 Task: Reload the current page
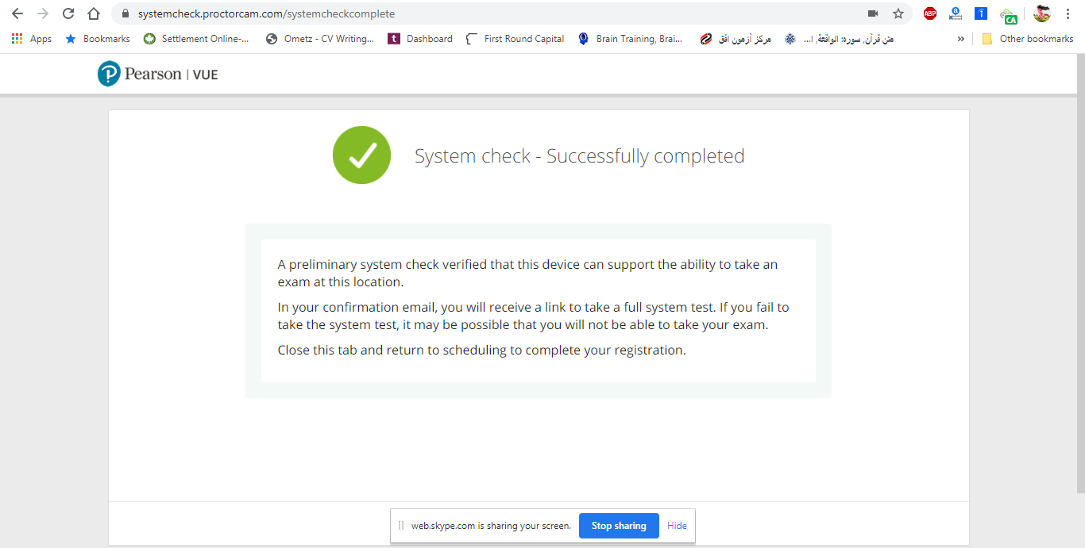click(68, 13)
